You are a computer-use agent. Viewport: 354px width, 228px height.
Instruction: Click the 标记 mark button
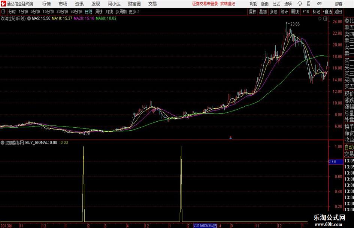pos(316,12)
